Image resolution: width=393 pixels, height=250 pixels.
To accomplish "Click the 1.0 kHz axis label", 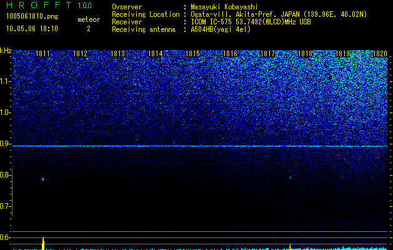I will point(5,112).
